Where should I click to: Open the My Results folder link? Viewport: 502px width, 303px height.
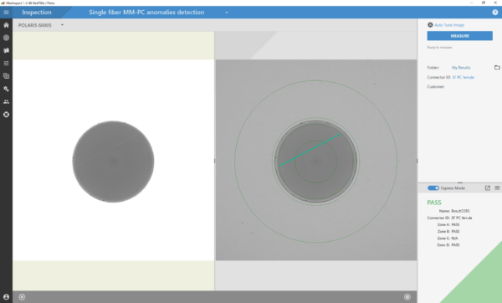coord(461,68)
